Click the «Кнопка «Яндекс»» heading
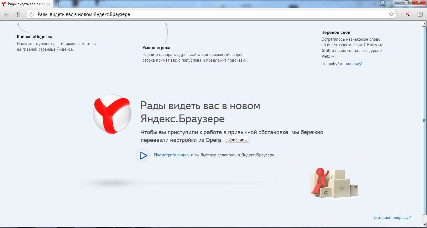The height and width of the screenshot is (228, 427). [34, 37]
